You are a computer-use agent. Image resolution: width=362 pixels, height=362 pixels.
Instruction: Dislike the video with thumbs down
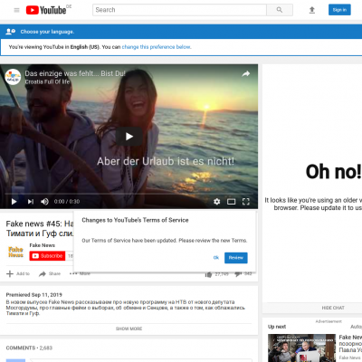(238, 274)
